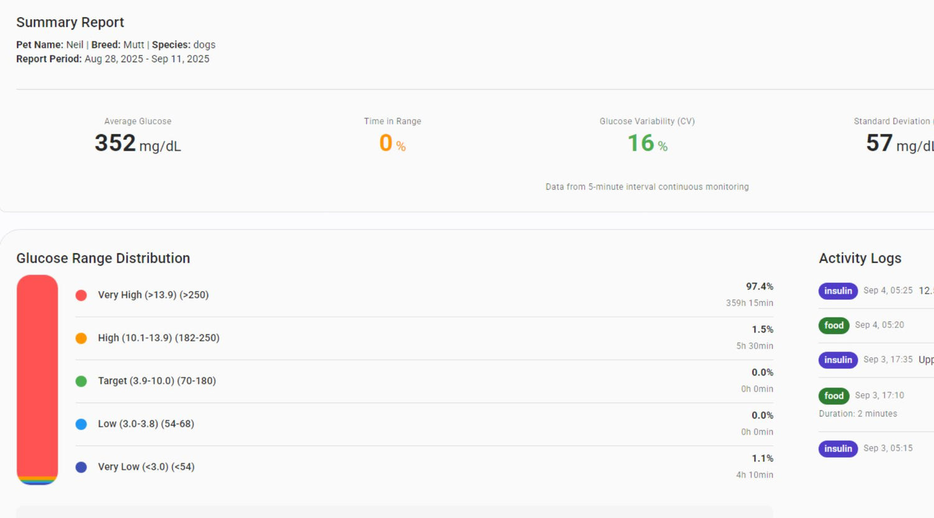Click the Activity Logs heading
The image size is (934, 518).
[x=860, y=259]
